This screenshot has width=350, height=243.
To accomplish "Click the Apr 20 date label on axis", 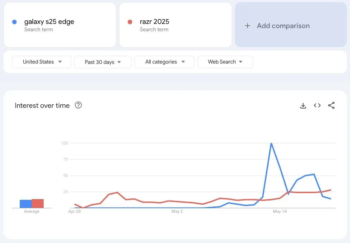I will point(74,211).
